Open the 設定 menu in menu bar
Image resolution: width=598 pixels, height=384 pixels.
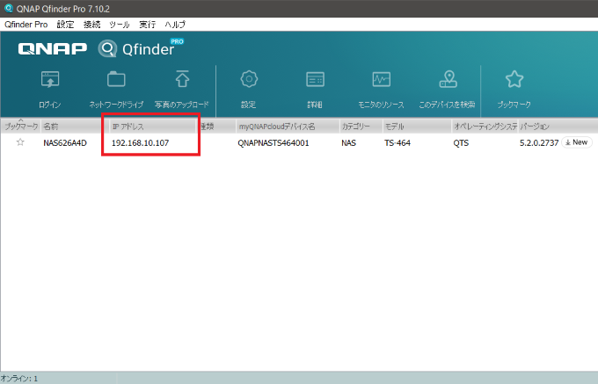tap(65, 25)
